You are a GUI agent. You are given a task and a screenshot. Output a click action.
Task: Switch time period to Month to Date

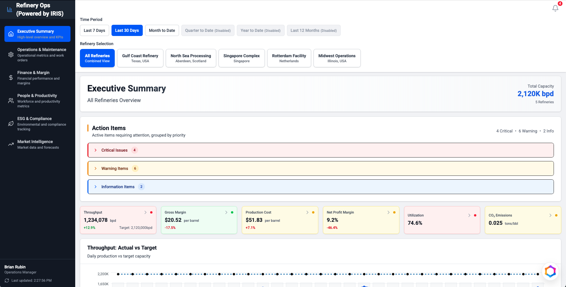(162, 30)
